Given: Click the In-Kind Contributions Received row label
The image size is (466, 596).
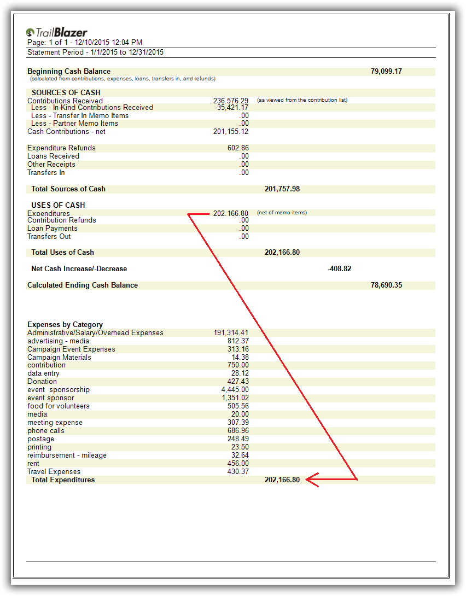Looking at the screenshot, I should 92,108.
